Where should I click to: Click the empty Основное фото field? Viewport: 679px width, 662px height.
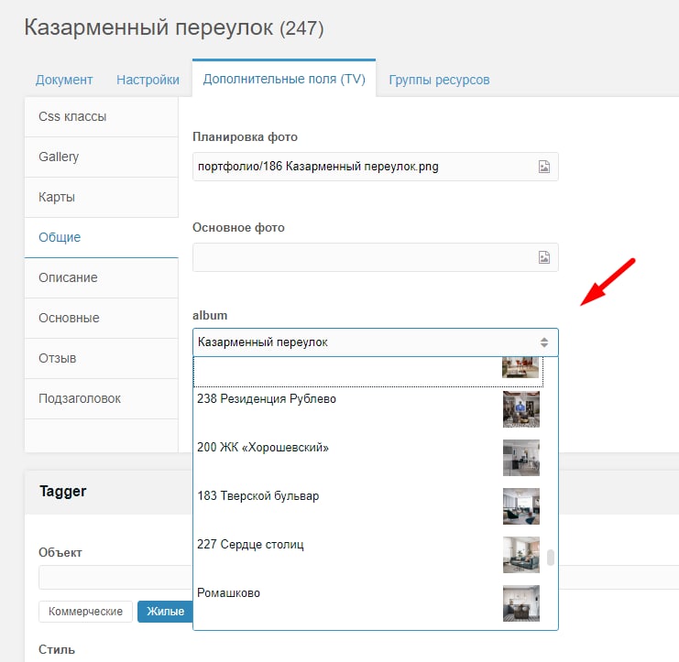[376, 257]
